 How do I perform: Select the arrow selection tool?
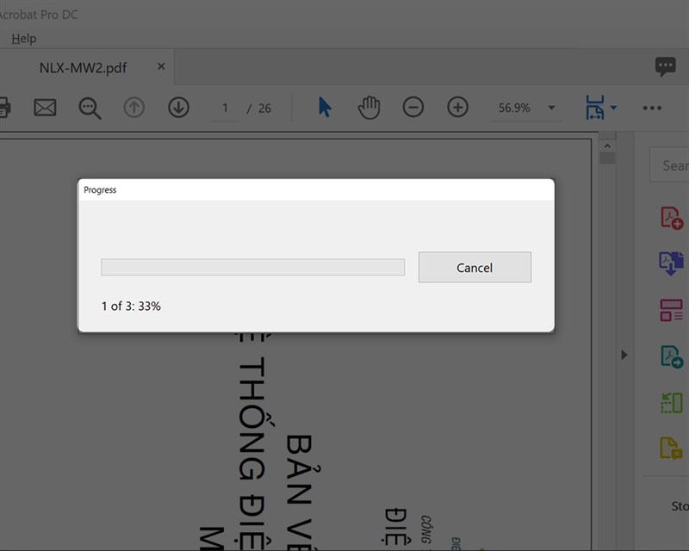click(x=322, y=107)
